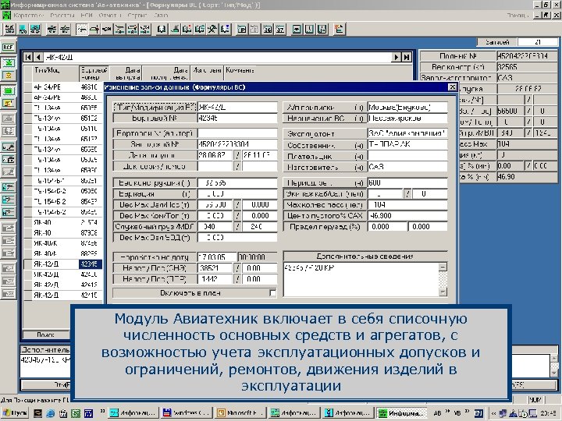Open the Расчеты menu

tap(62, 16)
